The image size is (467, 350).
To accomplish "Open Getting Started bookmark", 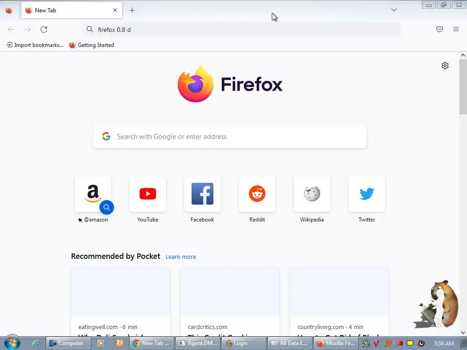I will pos(91,45).
